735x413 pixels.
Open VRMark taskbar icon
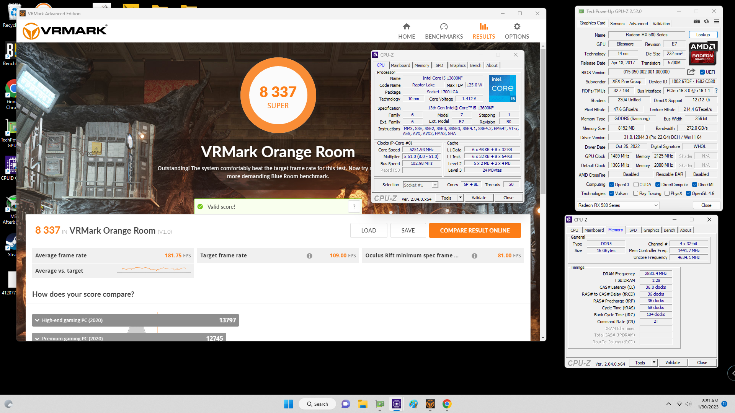[x=430, y=404]
